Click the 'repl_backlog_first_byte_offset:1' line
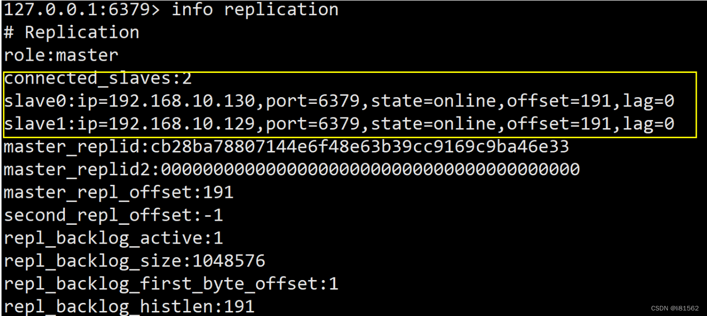The width and height of the screenshot is (707, 316). (171, 284)
